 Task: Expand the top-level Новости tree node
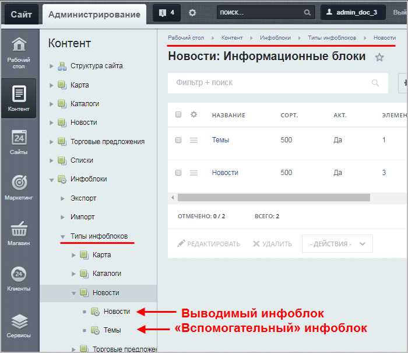[51, 123]
